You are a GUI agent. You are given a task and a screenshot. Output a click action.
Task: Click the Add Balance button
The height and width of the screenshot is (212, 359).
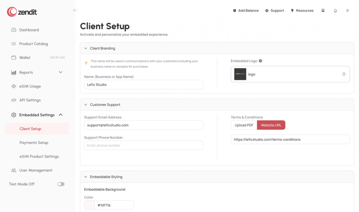tap(246, 10)
